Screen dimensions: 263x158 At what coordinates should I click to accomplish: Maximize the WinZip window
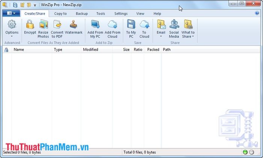(x=242, y=3)
